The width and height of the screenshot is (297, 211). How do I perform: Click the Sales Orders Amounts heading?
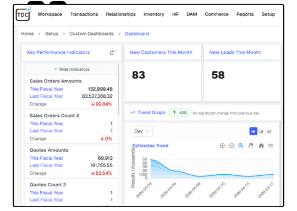(56, 81)
